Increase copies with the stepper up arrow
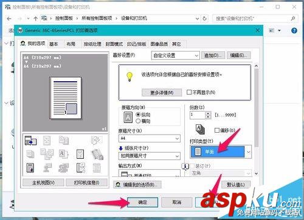The width and height of the screenshot is (304, 220). [x=208, y=113]
